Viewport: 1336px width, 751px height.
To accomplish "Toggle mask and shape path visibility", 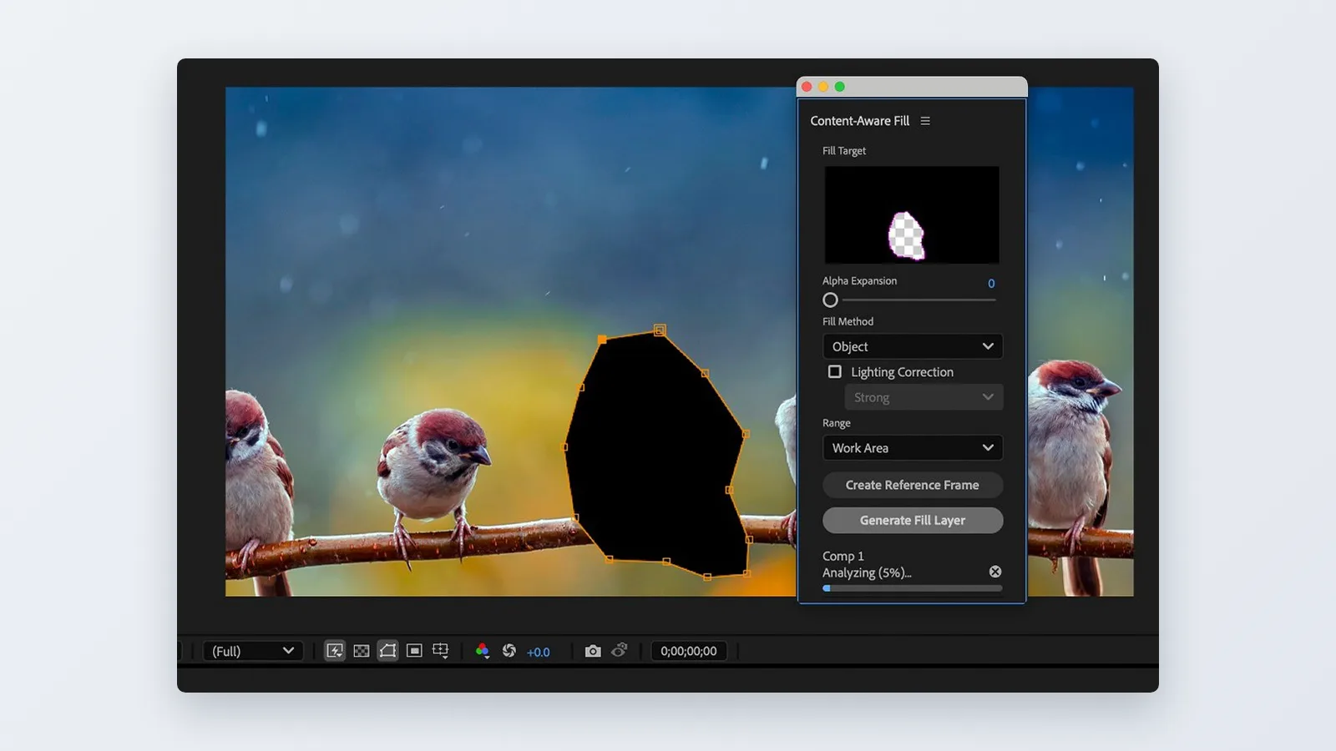I will [x=387, y=651].
